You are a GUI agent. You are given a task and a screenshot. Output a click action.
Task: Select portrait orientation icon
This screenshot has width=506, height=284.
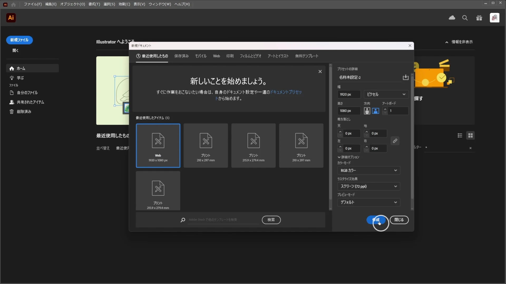pyautogui.click(x=367, y=111)
